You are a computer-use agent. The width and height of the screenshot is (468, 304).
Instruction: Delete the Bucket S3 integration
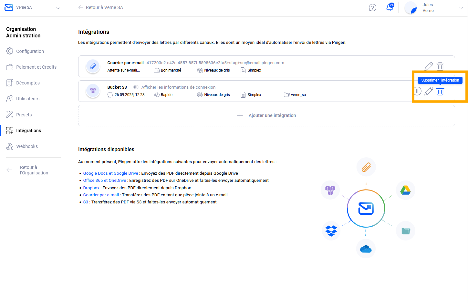[440, 91]
